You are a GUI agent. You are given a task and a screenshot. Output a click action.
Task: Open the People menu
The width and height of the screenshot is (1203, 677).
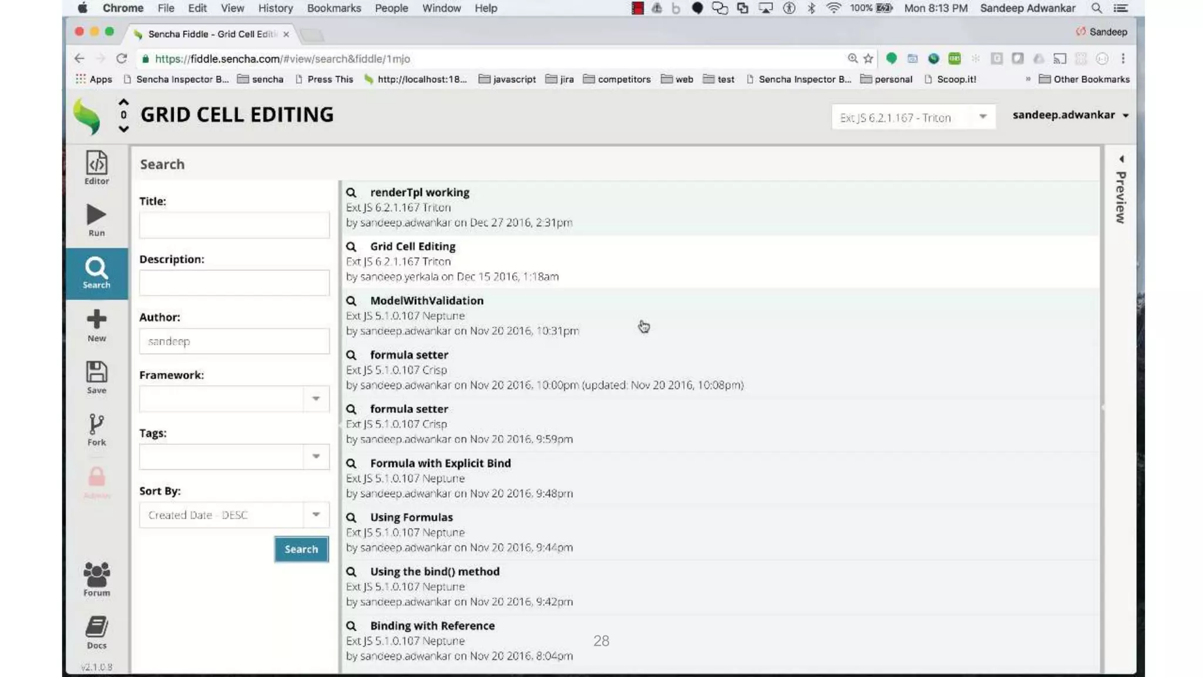(391, 8)
